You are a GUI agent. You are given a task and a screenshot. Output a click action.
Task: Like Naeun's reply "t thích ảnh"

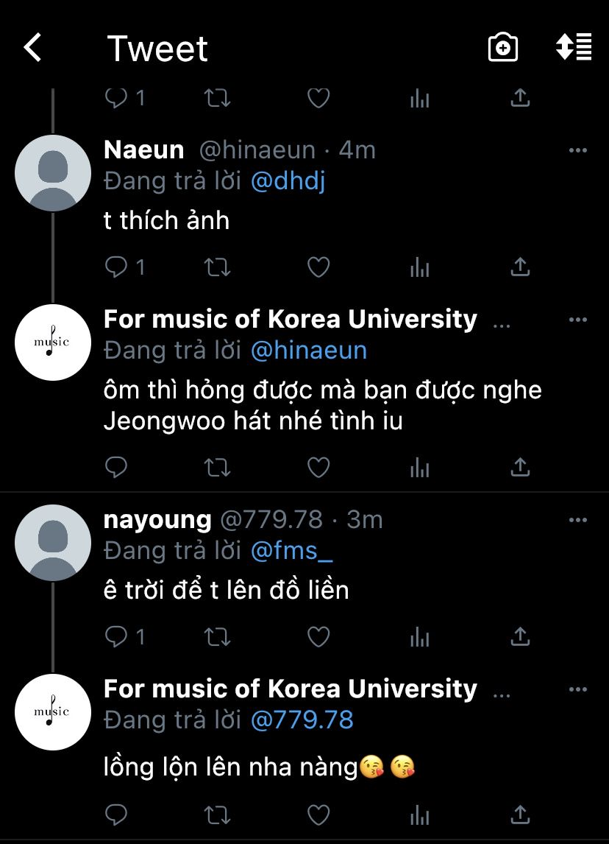click(x=318, y=267)
